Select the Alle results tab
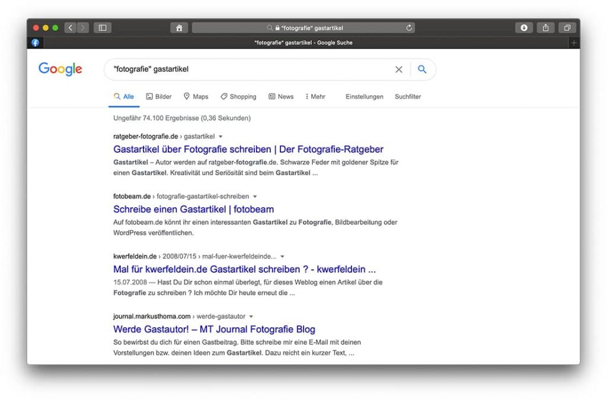This screenshot has height=400, width=607. point(124,96)
